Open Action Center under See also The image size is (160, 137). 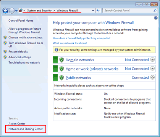tap(17, 124)
